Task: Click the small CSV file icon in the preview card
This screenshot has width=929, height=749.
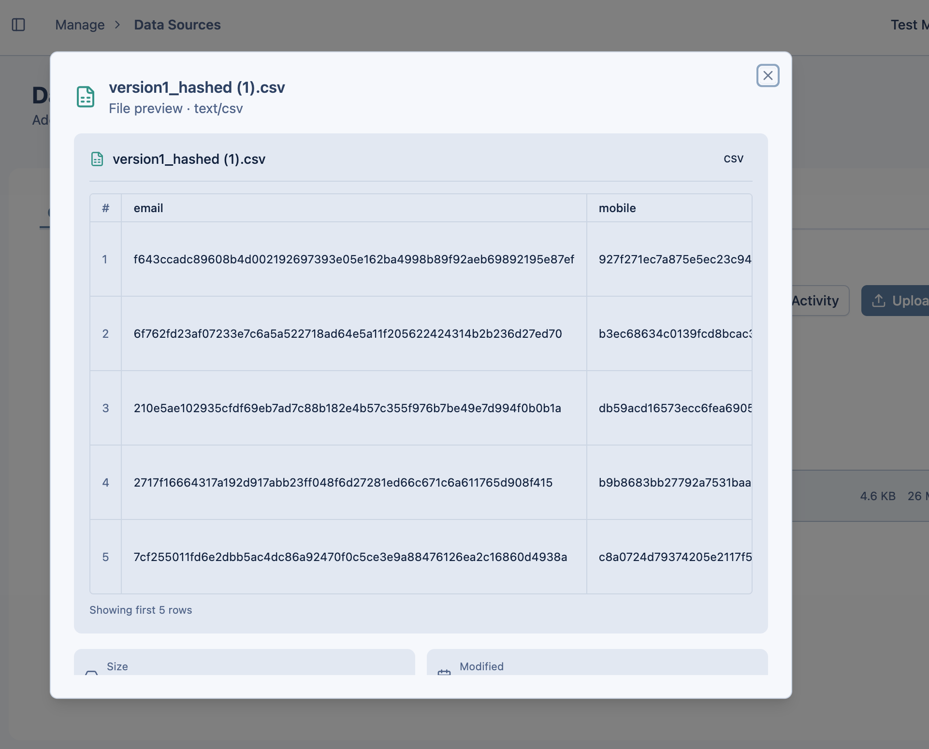Action: [97, 159]
